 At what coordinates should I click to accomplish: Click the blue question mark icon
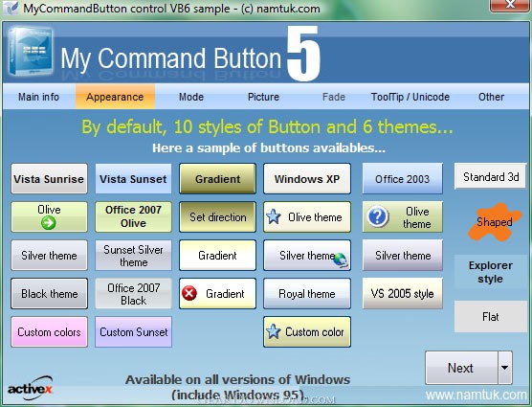378,216
